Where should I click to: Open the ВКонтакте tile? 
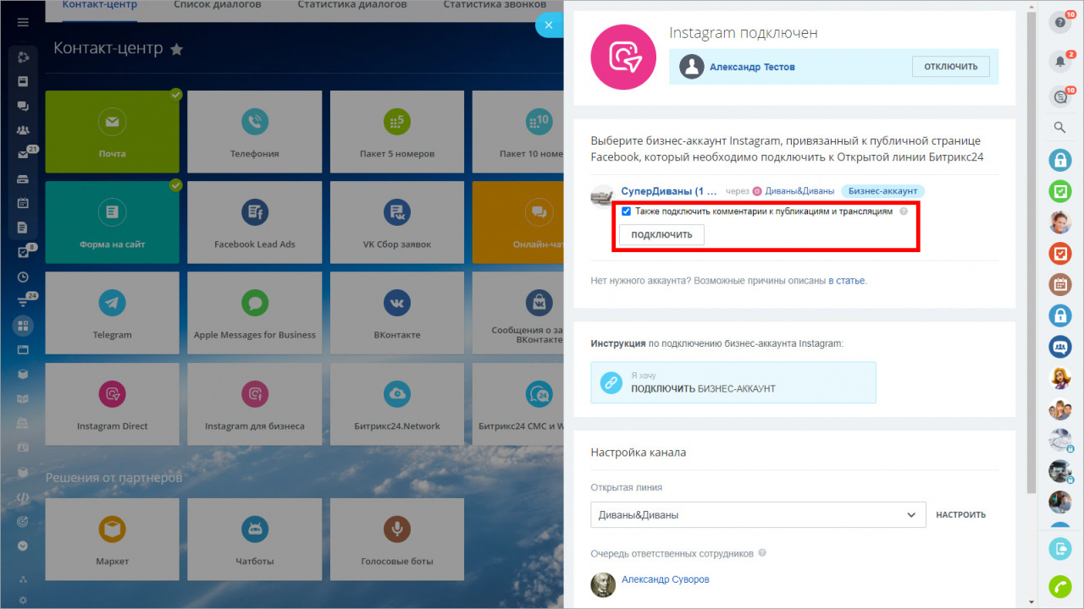(x=397, y=313)
